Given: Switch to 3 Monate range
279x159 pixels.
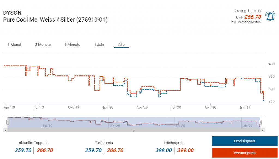Looking at the screenshot, I should coord(43,45).
